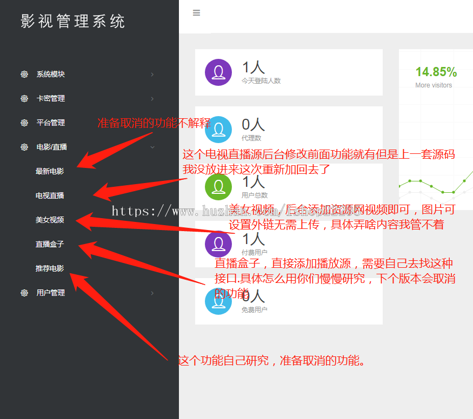Select 推荐电影 in the sidebar
Viewport: 473px width, 419px height.
pyautogui.click(x=50, y=268)
